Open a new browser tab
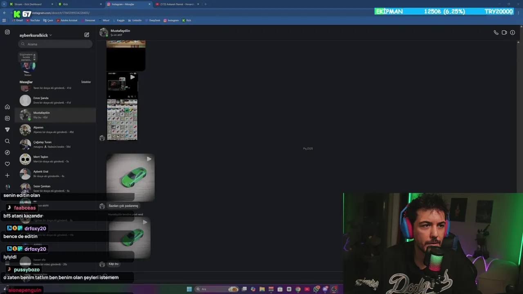The width and height of the screenshot is (523, 294). pyautogui.click(x=206, y=4)
